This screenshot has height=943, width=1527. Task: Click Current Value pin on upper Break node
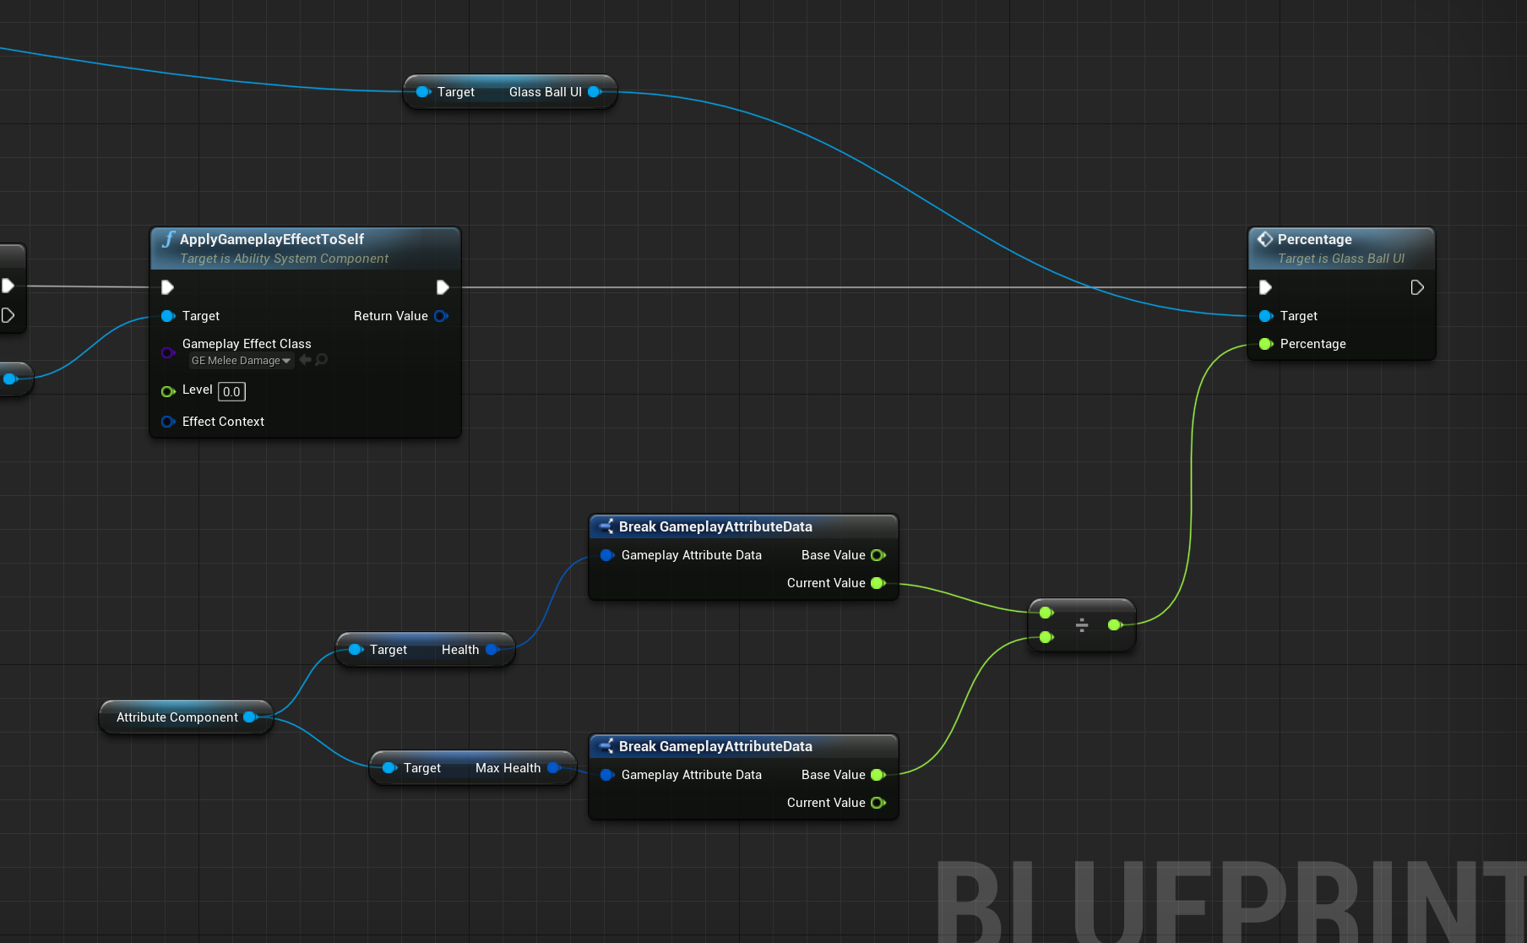click(878, 583)
